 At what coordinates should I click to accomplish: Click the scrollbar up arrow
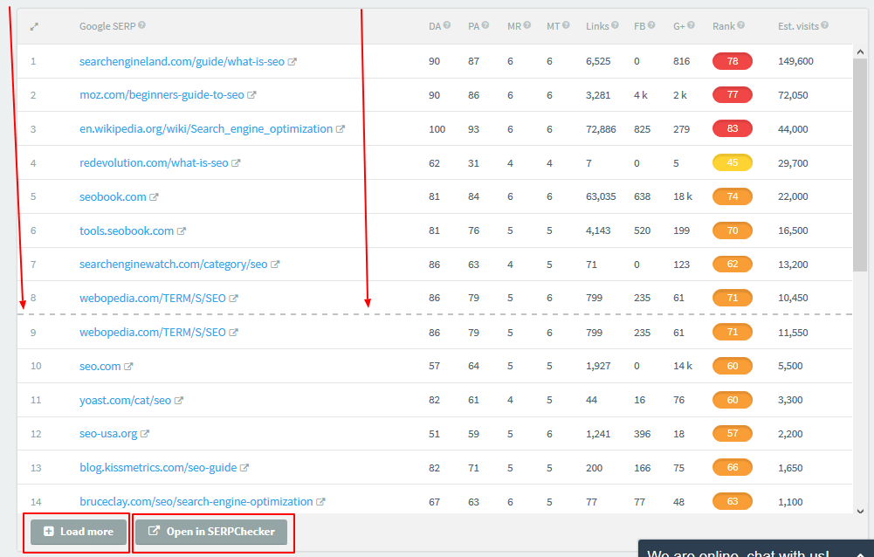coord(860,52)
